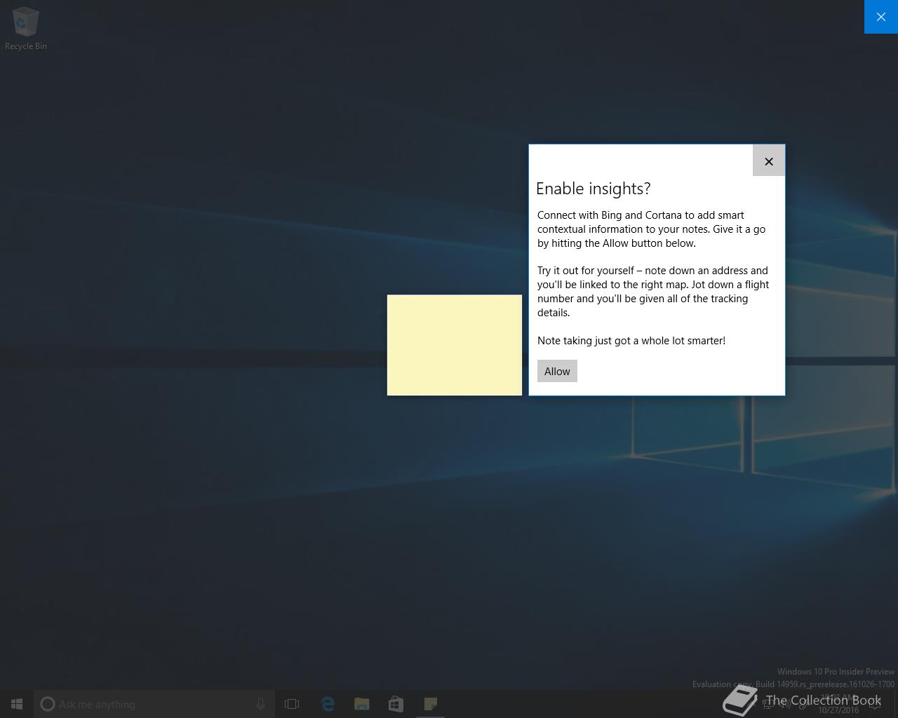Open the Windows Start menu
Screen dimensions: 898x718
17,704
